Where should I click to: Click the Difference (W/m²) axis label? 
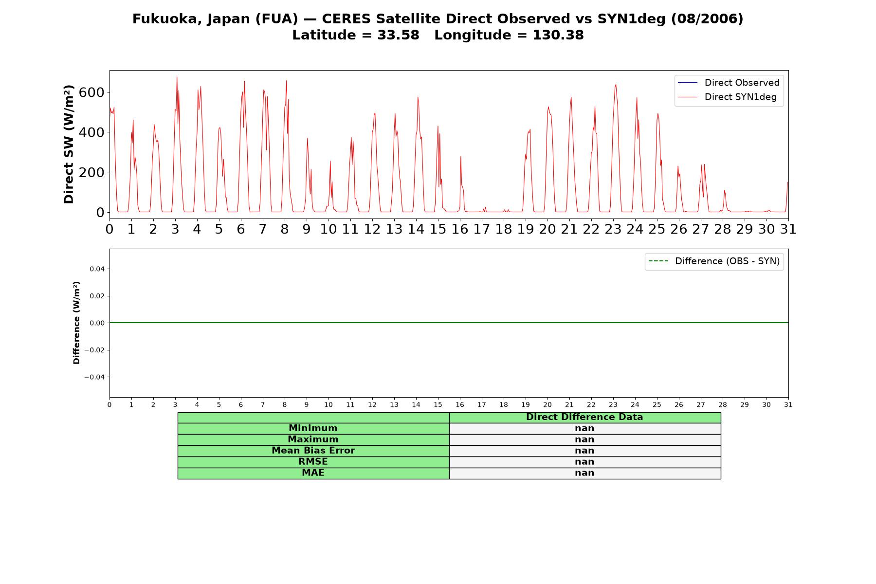(x=76, y=323)
